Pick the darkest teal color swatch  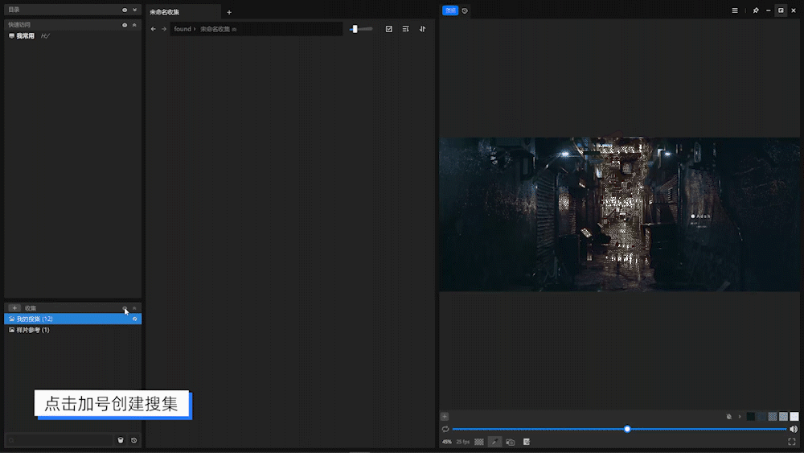(751, 417)
